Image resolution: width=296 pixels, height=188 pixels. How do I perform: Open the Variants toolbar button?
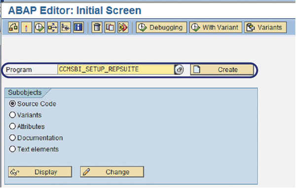[x=265, y=27]
